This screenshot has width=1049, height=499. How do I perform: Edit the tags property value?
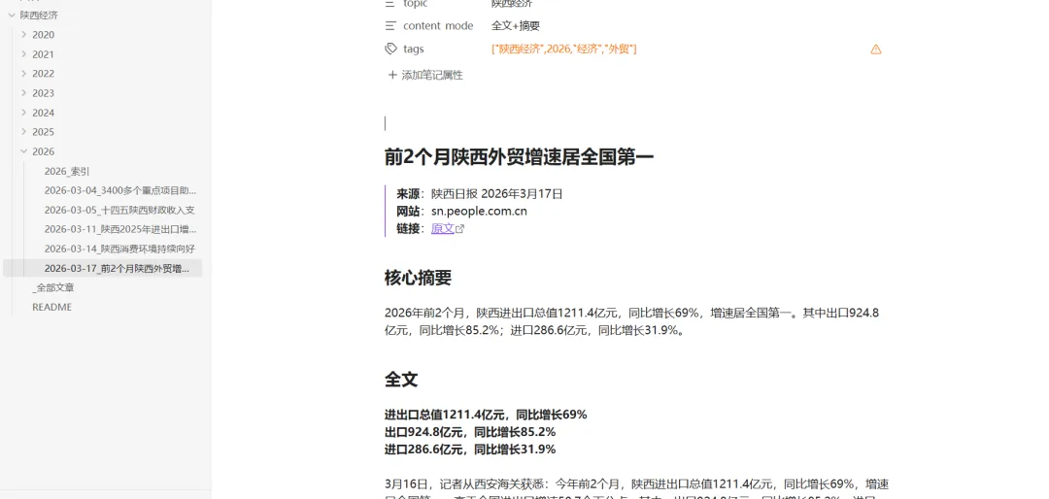coord(564,49)
